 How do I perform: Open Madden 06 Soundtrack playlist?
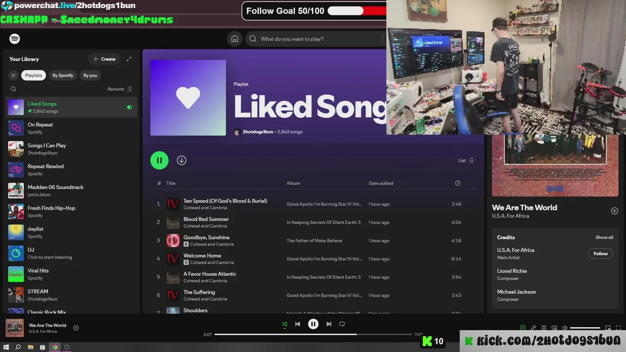pos(71,191)
